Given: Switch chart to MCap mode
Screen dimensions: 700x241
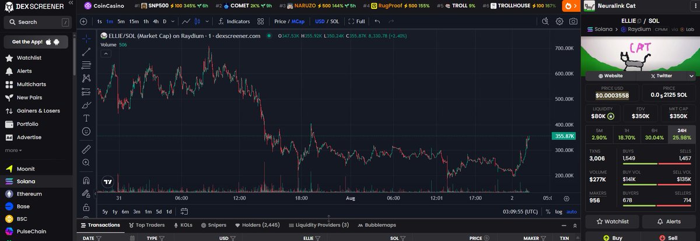Looking at the screenshot, I should coord(298,22).
